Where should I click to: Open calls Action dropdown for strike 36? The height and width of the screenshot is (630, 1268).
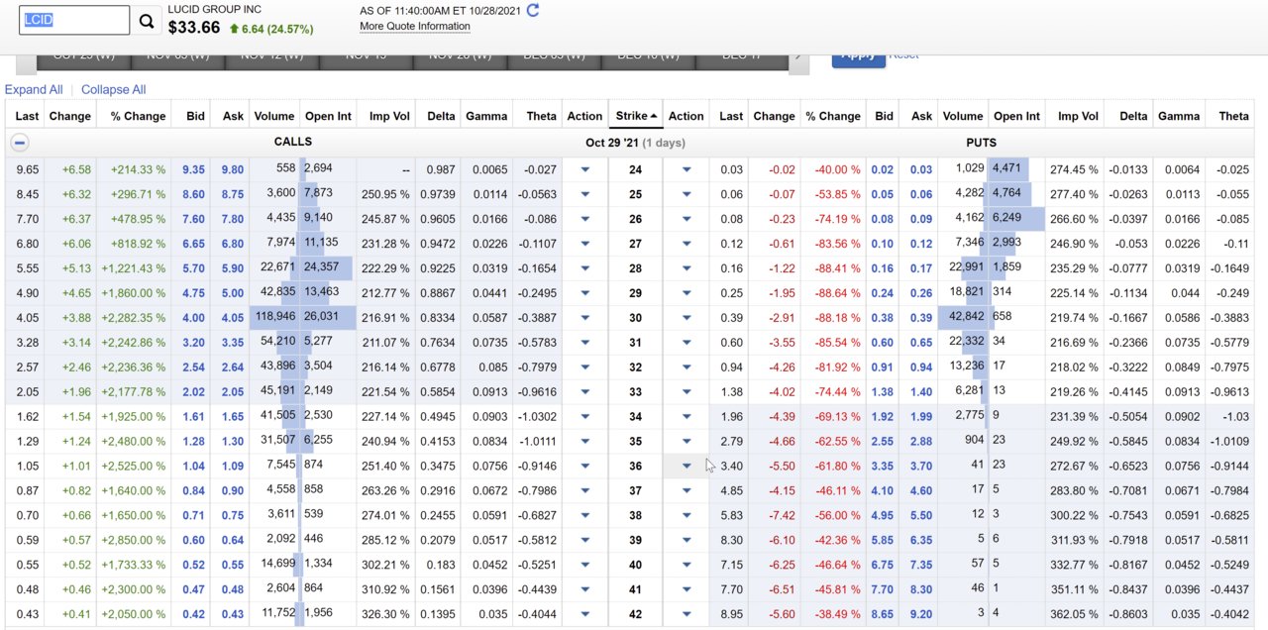click(x=584, y=466)
